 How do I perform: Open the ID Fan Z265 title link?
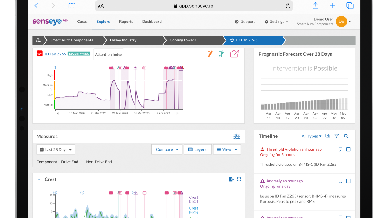pos(55,54)
